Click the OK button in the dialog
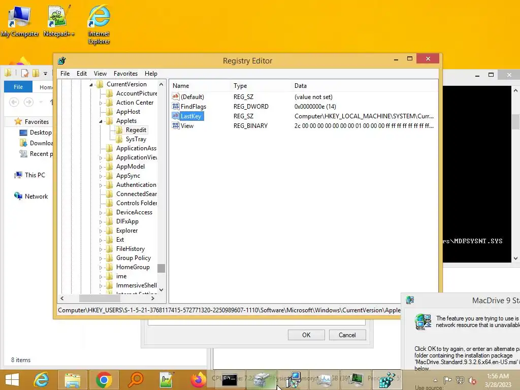Image resolution: width=520 pixels, height=390 pixels. tap(306, 335)
